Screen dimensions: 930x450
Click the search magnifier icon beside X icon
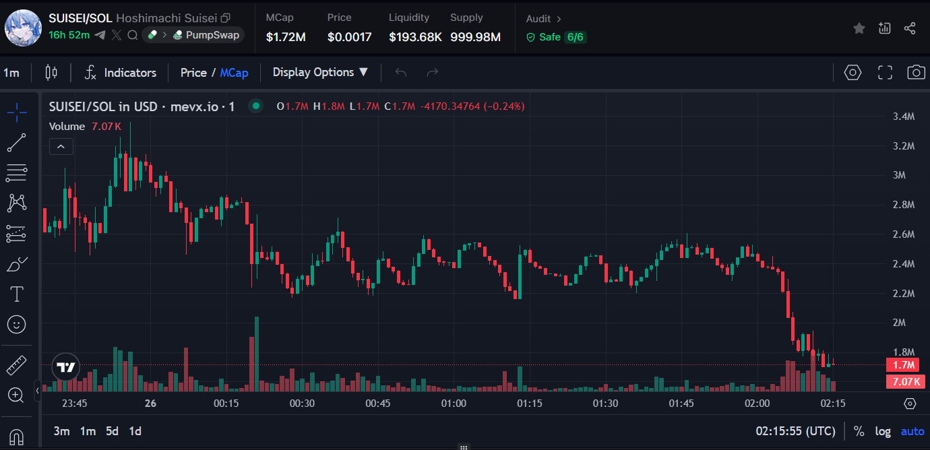tap(133, 35)
